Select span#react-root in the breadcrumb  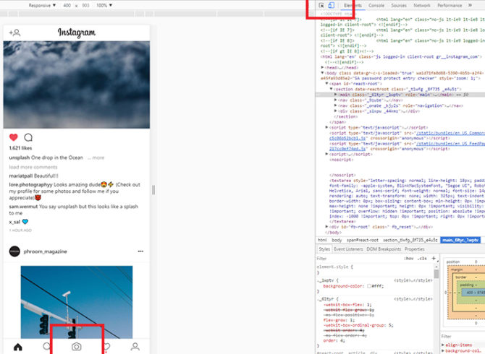[x=362, y=240]
